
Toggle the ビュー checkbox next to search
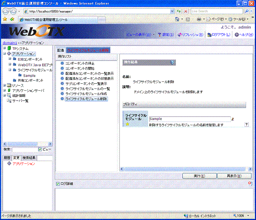(40, 150)
